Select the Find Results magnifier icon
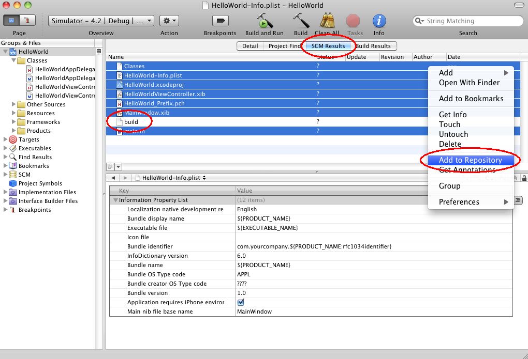 (13, 157)
